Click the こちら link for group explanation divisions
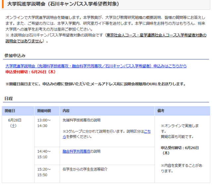 (x=147, y=131)
